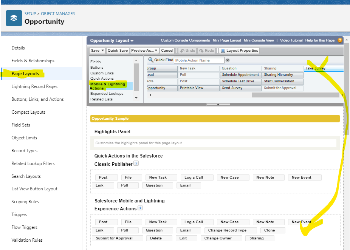Open the Save dropdown arrow
The image size is (350, 250).
(103, 50)
